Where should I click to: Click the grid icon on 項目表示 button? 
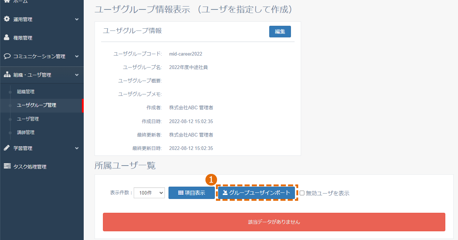click(x=181, y=193)
